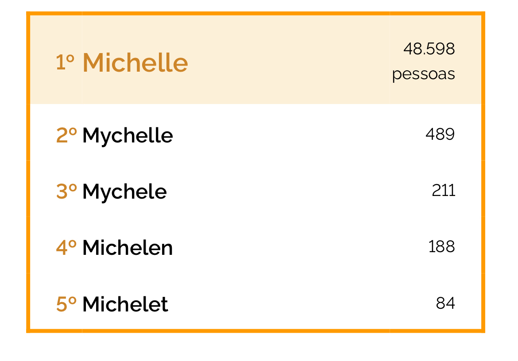Click the name Michelle in first place
The height and width of the screenshot is (361, 518).
(x=135, y=62)
